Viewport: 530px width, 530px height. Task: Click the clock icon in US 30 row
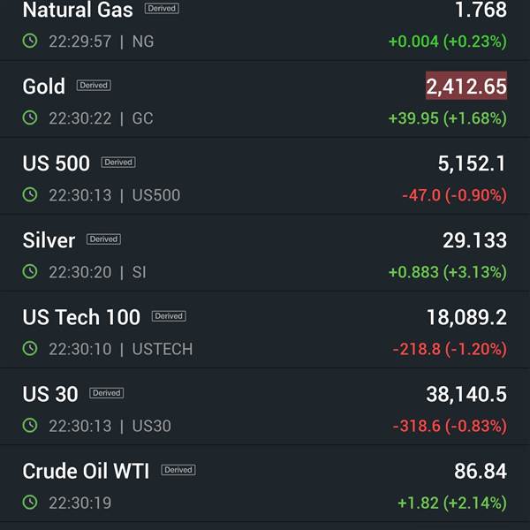(30, 425)
